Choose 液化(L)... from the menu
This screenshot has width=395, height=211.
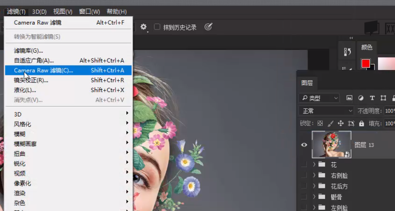point(68,90)
